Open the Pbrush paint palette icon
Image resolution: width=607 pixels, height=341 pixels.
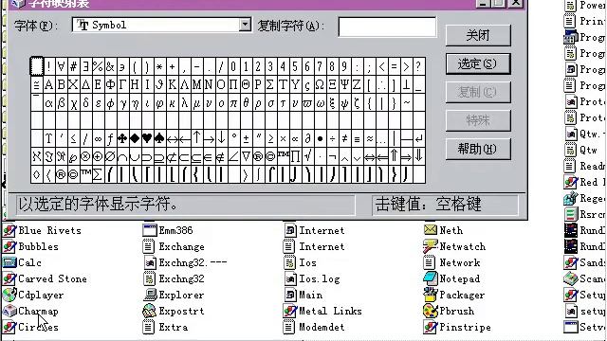[x=430, y=311]
